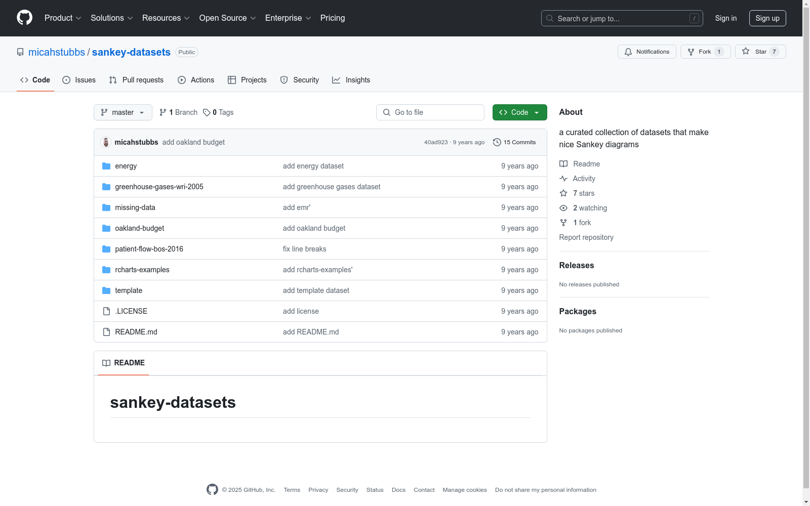Screen dimensions: 810x506
Task: Click the file icon for README.md
Action: point(106,332)
